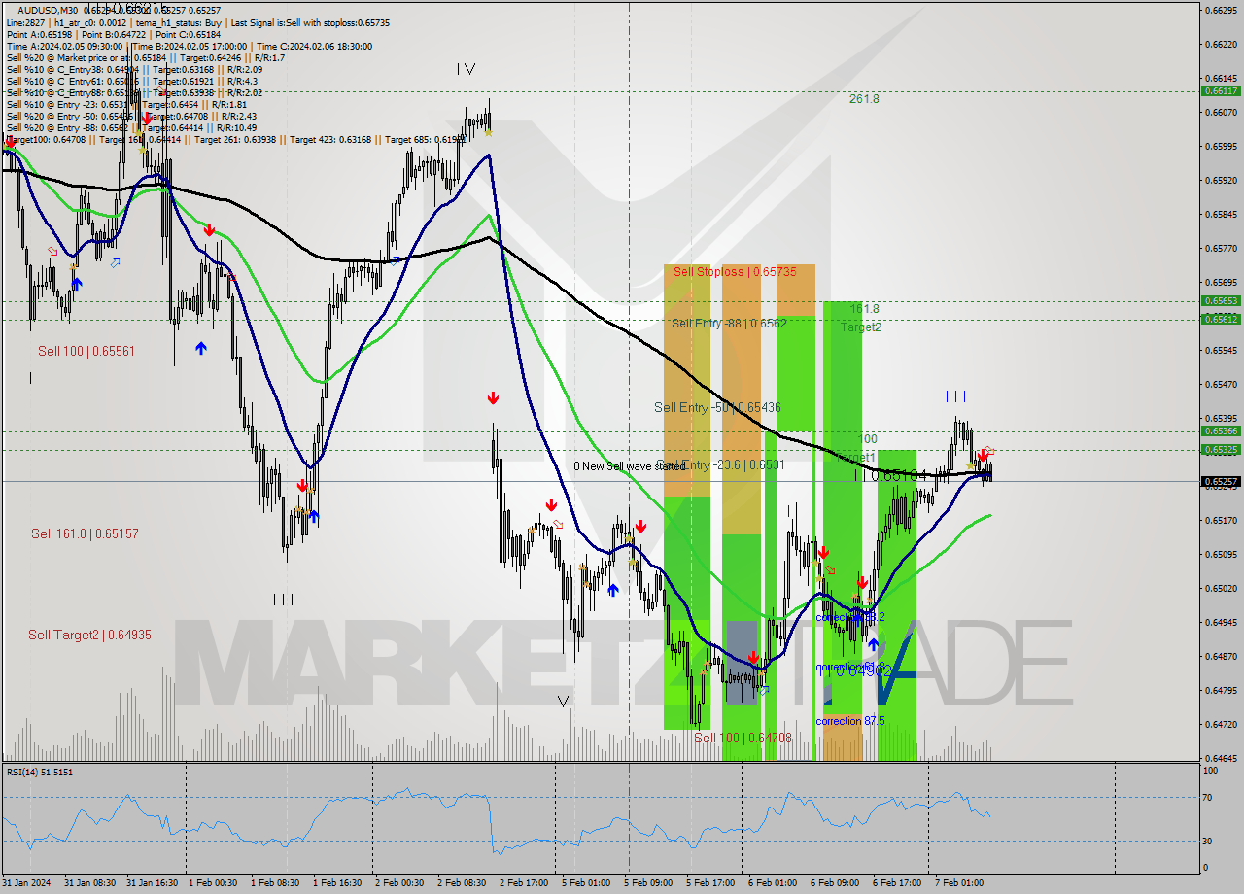Click the green 0.66117 price tag
This screenshot has width=1244, height=894.
[1221, 90]
